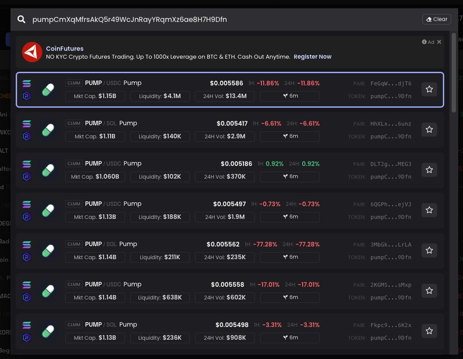Click age box in $0.005498 row
Image resolution: width=463 pixels, height=359 pixels.
coord(290,338)
